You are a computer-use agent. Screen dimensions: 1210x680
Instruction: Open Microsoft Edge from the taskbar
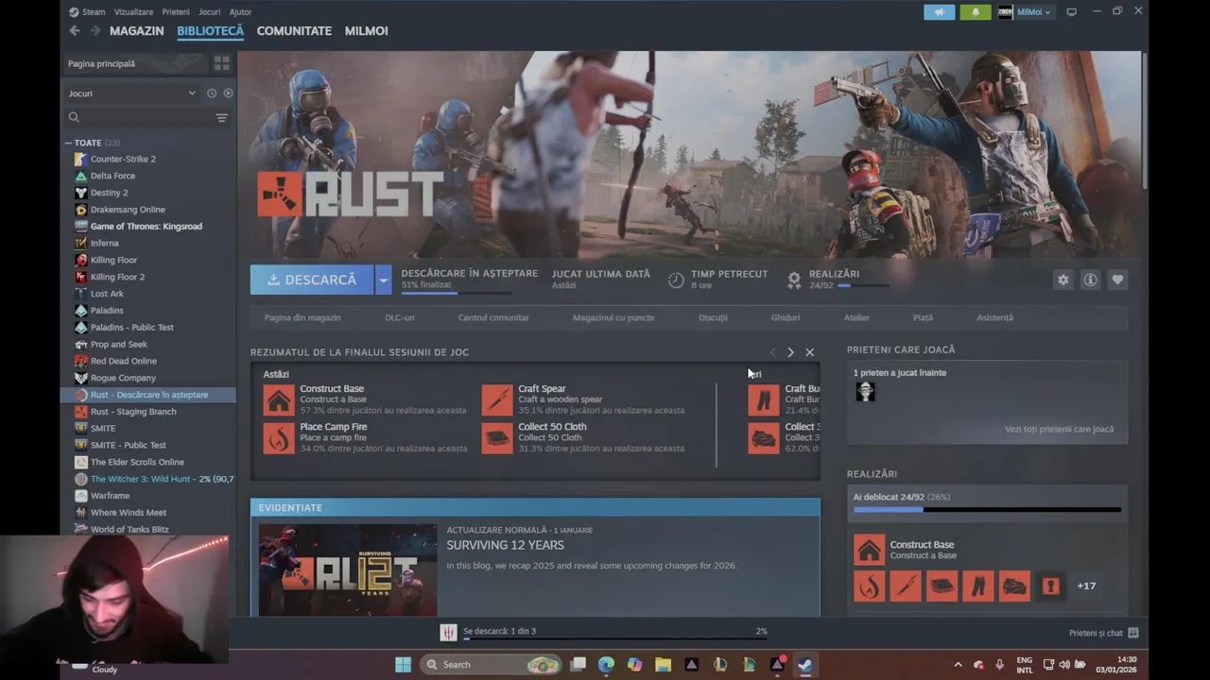click(606, 664)
